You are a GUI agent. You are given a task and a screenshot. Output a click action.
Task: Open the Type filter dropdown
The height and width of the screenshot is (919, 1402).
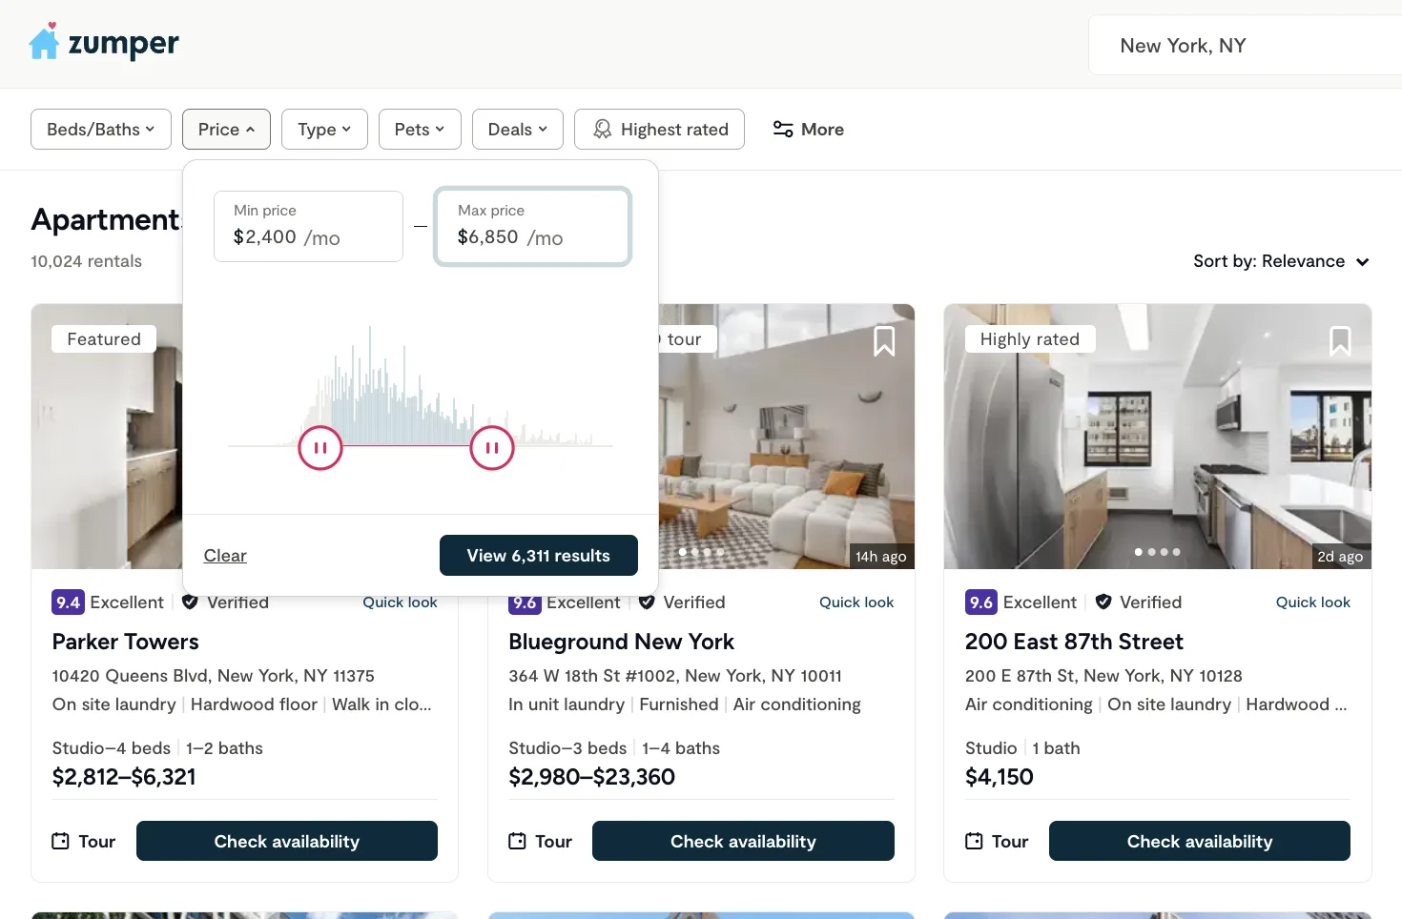tap(324, 130)
